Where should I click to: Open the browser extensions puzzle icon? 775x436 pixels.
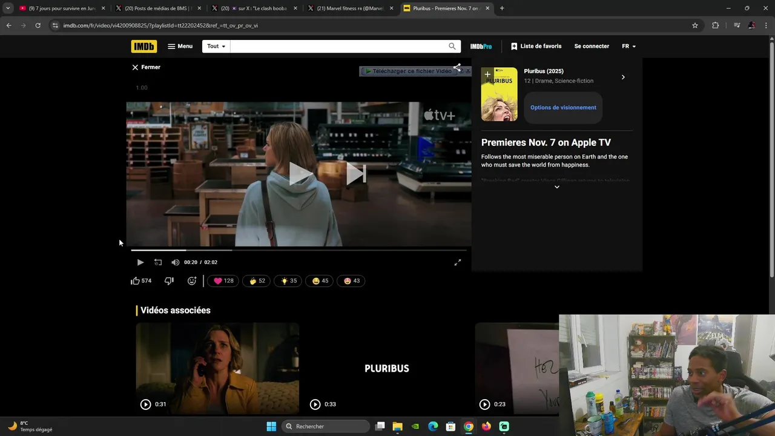tap(716, 25)
